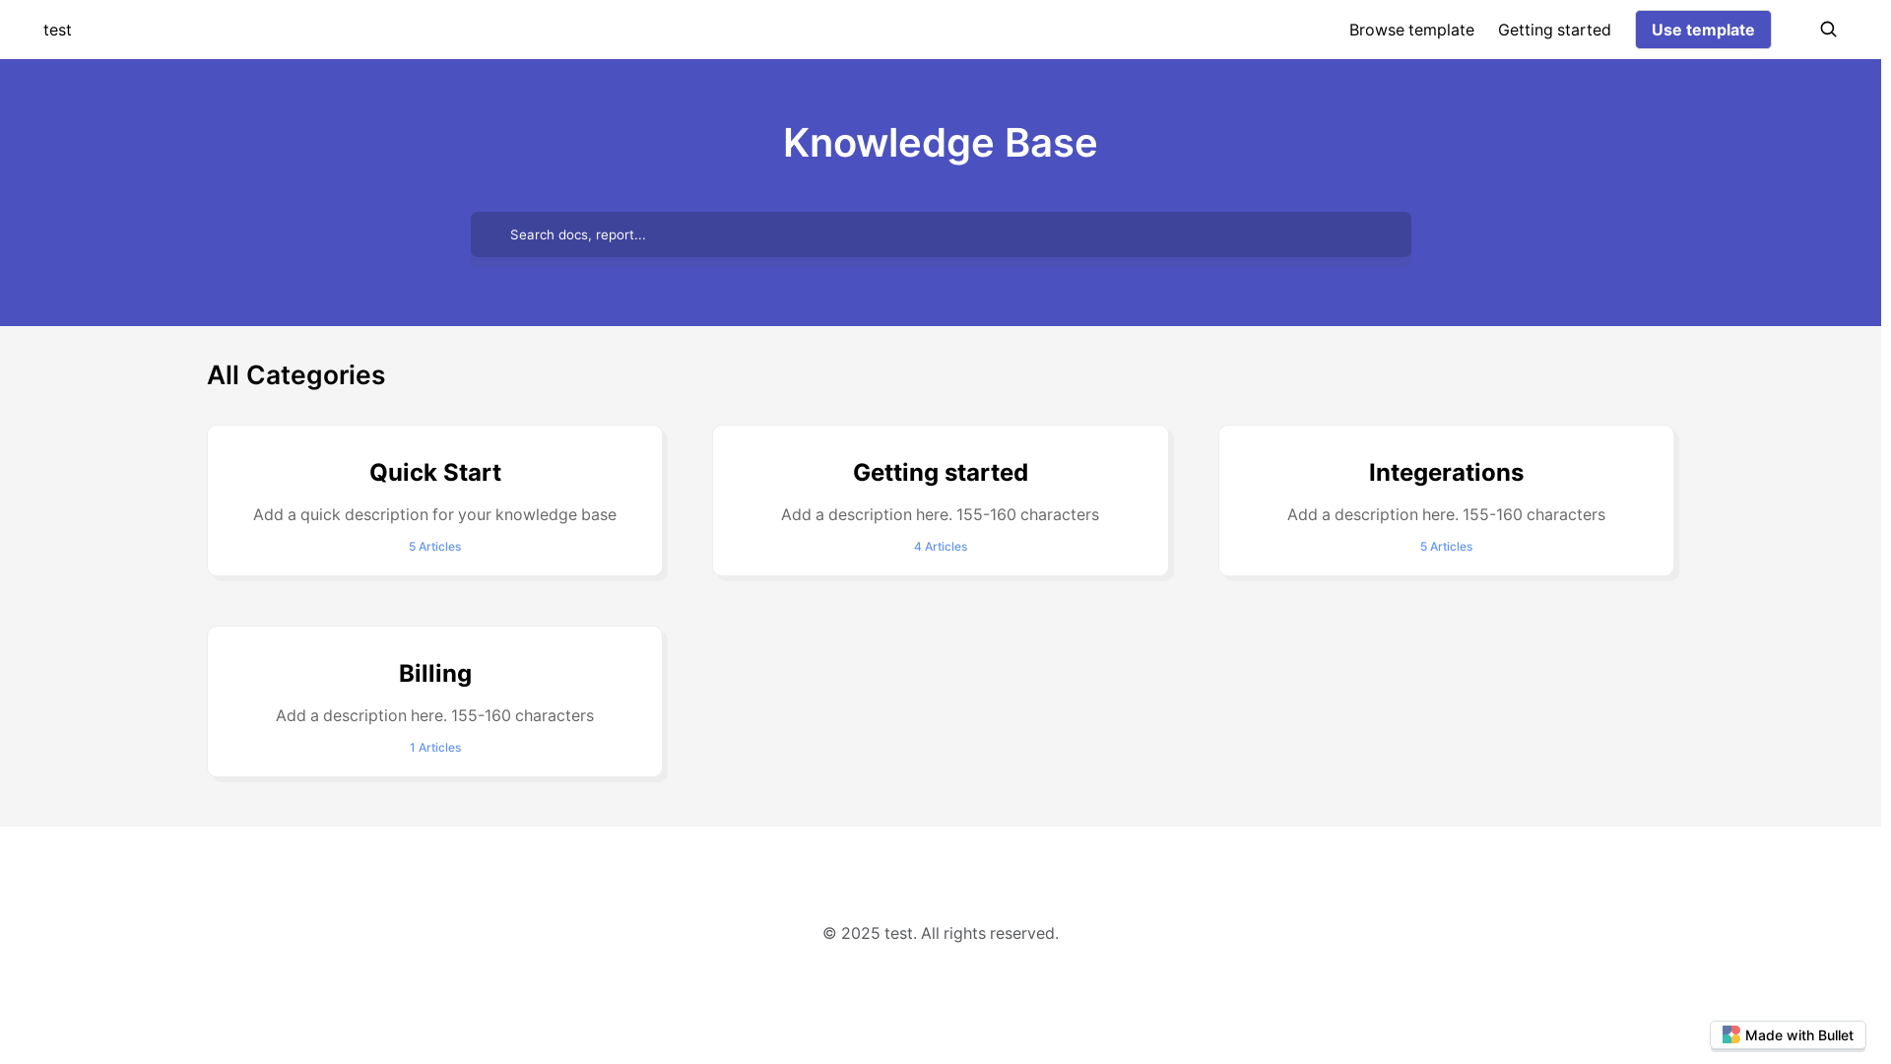Screen dimensions: 1891x1064
Task: Click '1 Articles' under Billing
Action: point(435,748)
